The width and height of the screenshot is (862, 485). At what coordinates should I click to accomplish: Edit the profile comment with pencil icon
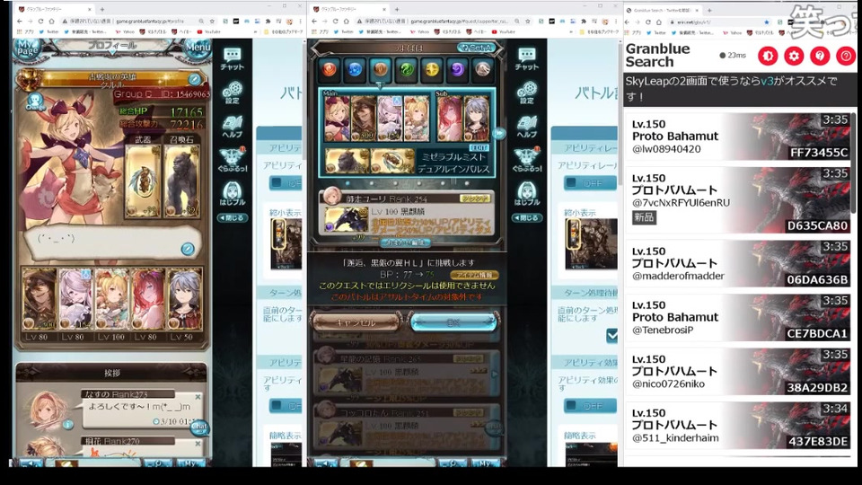click(188, 249)
